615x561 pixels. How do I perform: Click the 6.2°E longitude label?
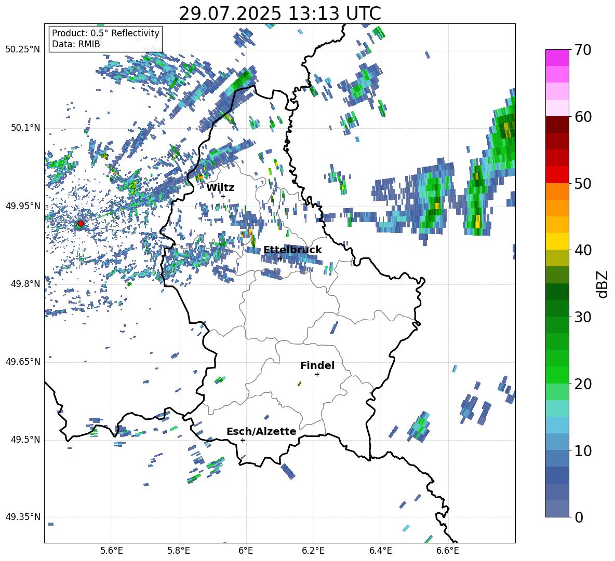[x=313, y=551]
